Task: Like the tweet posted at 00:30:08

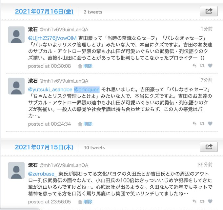Action: [210, 66]
